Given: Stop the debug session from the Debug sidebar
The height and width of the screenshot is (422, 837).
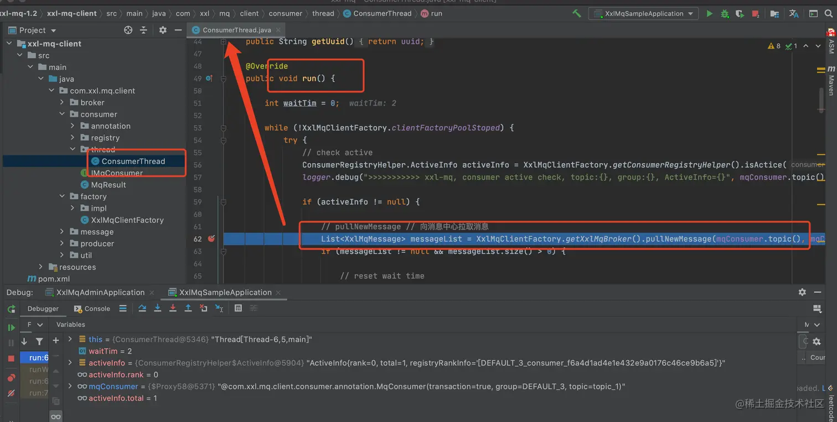Looking at the screenshot, I should (x=11, y=358).
